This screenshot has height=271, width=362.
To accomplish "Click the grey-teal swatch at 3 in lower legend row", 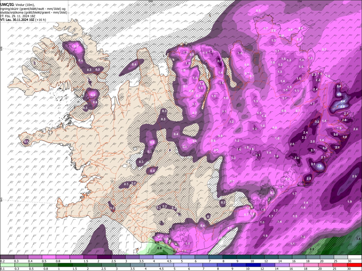I will [123, 265].
